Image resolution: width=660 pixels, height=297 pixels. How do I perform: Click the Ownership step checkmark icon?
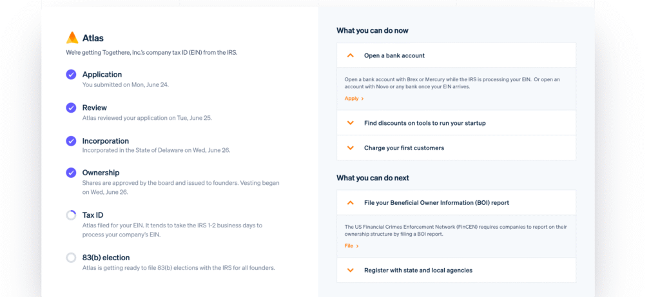(x=72, y=173)
